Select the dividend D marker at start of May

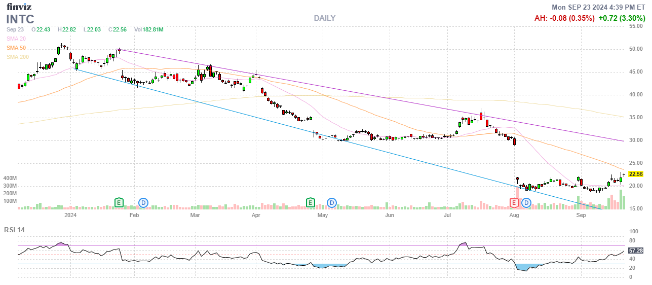(332, 203)
